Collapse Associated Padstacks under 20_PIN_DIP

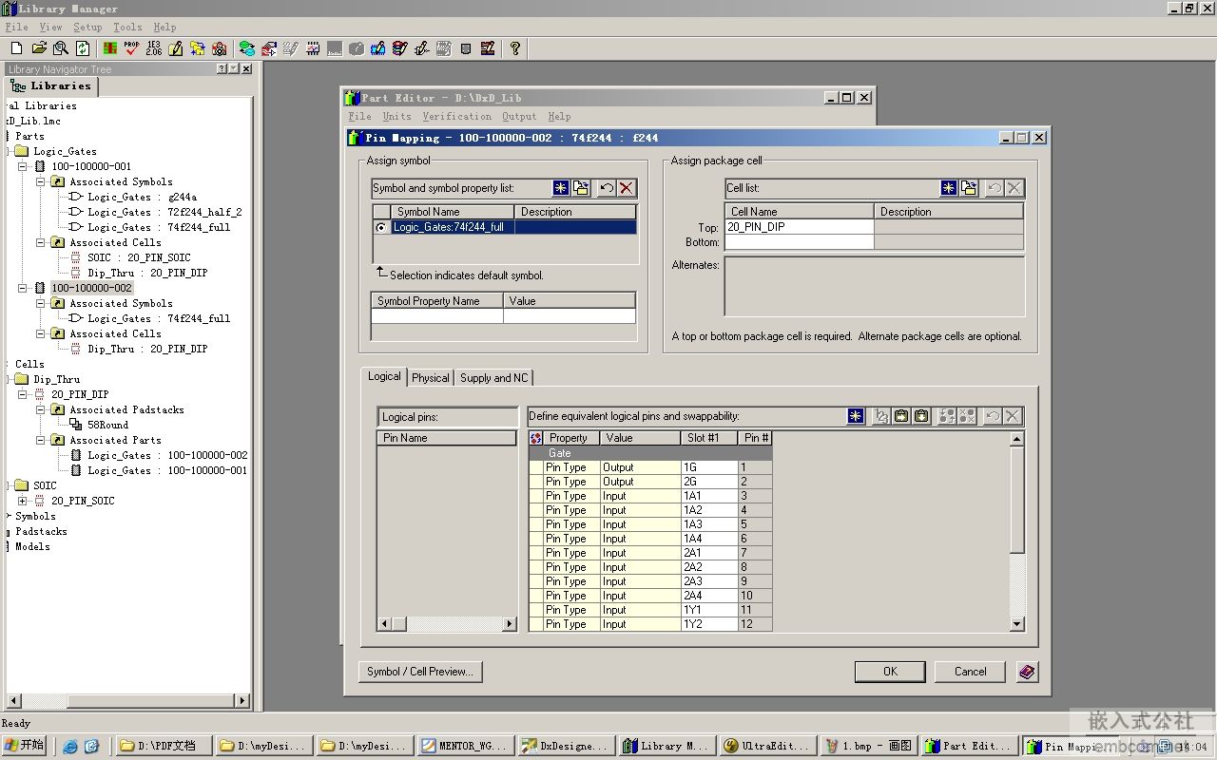pos(41,409)
